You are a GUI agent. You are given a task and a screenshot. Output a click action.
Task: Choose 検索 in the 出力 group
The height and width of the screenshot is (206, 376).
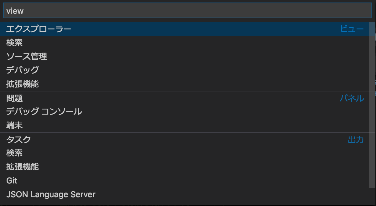click(x=14, y=153)
